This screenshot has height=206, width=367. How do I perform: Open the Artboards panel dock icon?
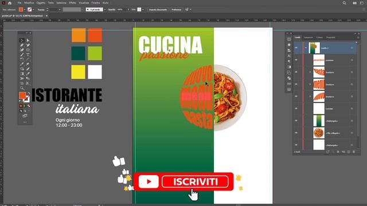pos(289,39)
